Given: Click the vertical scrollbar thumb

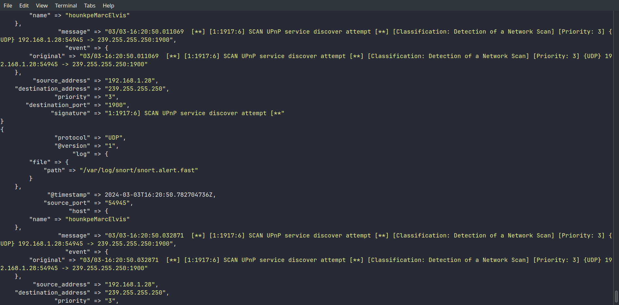Looking at the screenshot, I should click(x=616, y=296).
